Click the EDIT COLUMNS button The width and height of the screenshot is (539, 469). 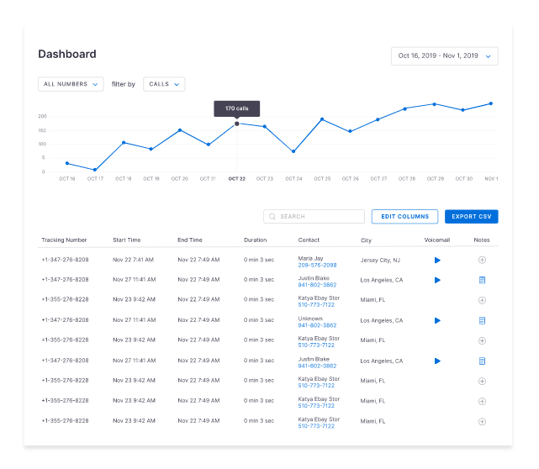404,217
